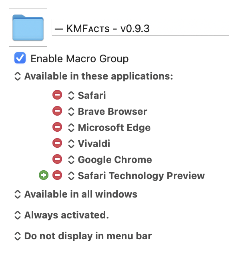Viewport: 229px width, 265px height.
Task: Open the Always activated popup menu
Action: [62, 215]
